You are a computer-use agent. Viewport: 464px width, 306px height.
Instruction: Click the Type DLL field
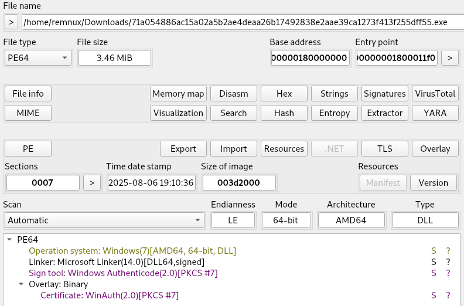[x=425, y=220]
